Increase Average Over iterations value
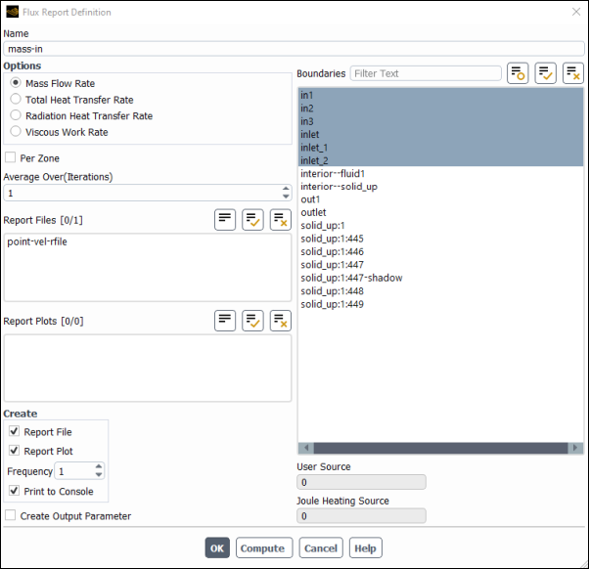The height and width of the screenshot is (569, 589). (x=286, y=189)
